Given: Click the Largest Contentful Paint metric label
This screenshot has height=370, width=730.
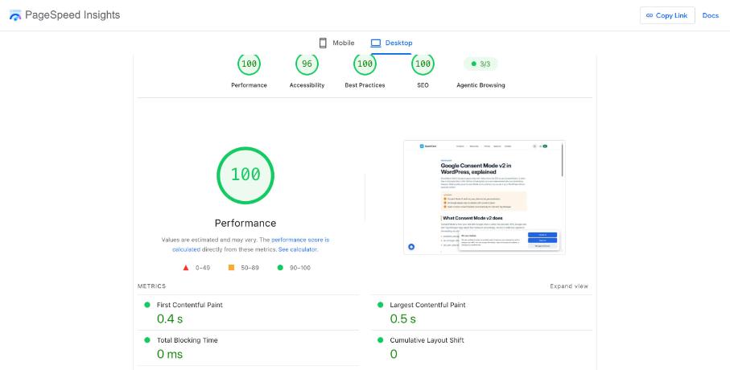Looking at the screenshot, I should [427, 305].
